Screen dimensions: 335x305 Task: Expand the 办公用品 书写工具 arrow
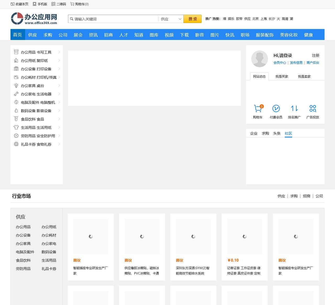click(x=59, y=52)
